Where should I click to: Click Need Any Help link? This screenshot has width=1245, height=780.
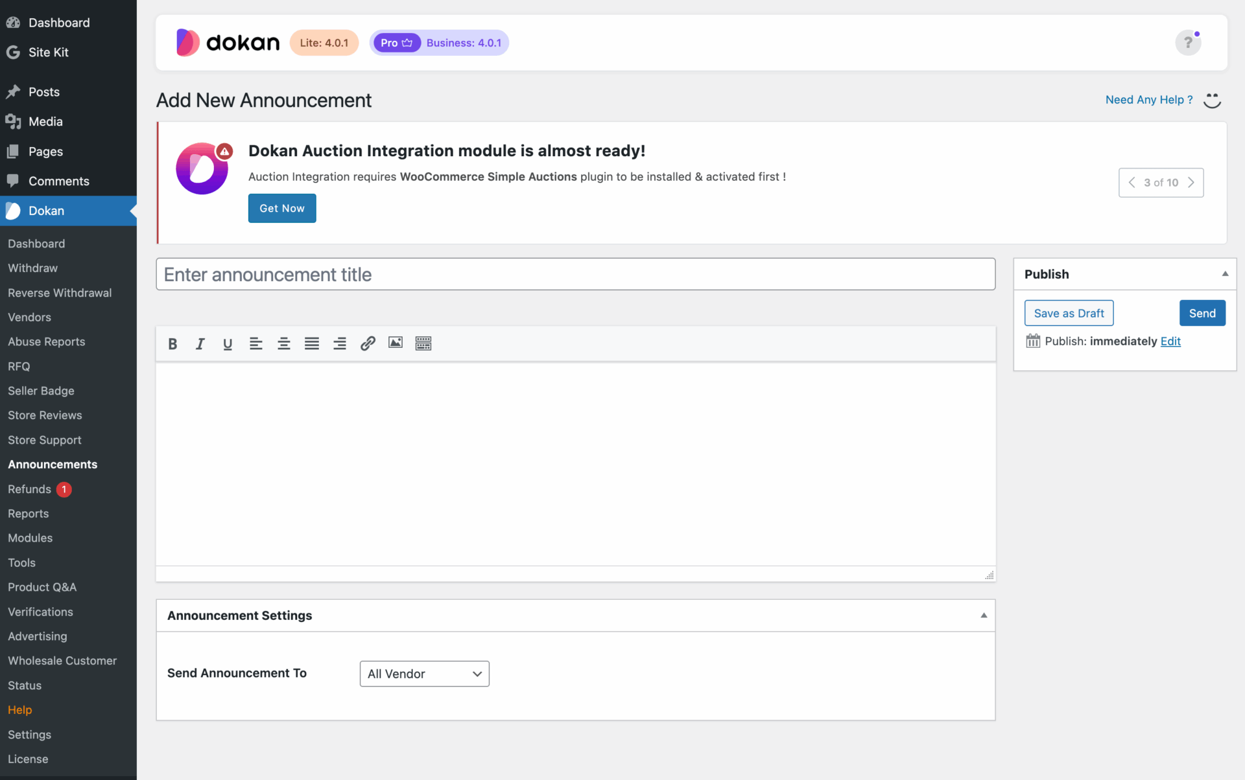click(x=1149, y=100)
